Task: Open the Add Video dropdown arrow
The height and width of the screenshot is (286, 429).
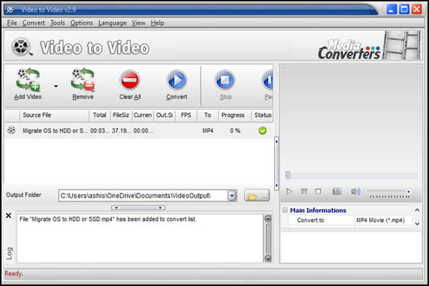Action: (56, 86)
